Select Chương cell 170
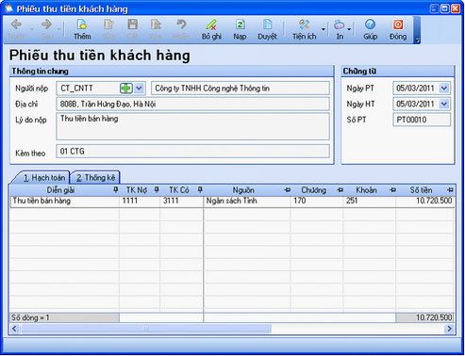The image size is (465, 356). 317,201
